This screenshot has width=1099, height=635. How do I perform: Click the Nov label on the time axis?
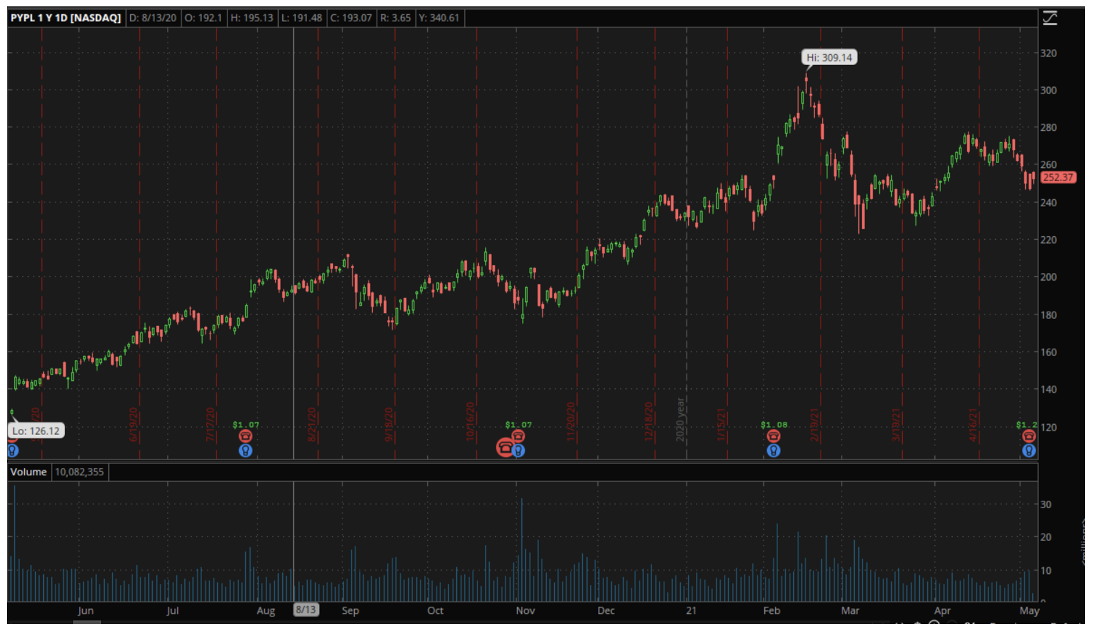coord(525,610)
